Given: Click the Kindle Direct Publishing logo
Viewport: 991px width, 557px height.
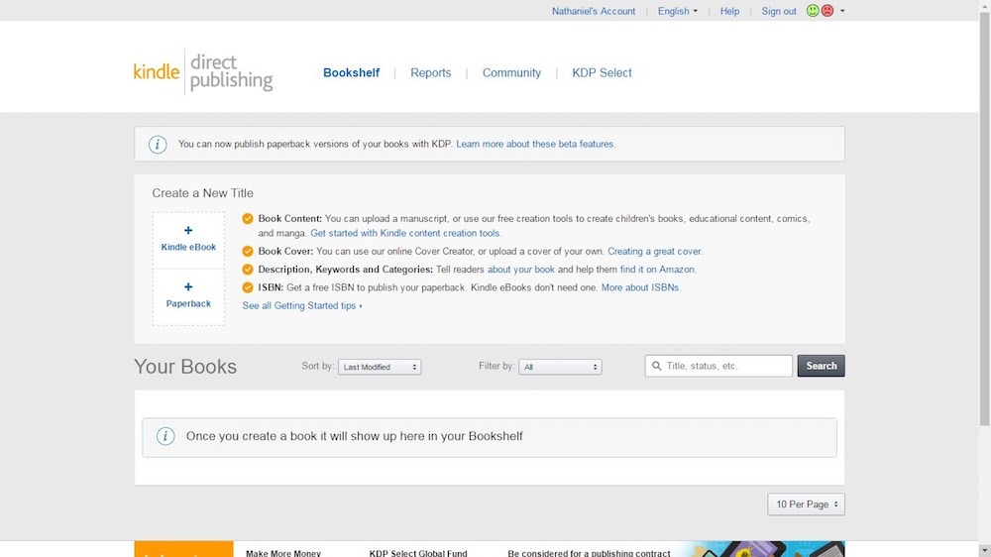Looking at the screenshot, I should [x=203, y=71].
